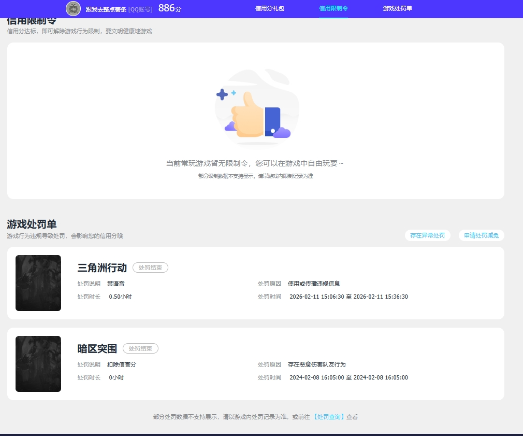Click the 游戏行为违规导致处罚 subtitle
This screenshot has height=436, width=523.
coord(65,236)
